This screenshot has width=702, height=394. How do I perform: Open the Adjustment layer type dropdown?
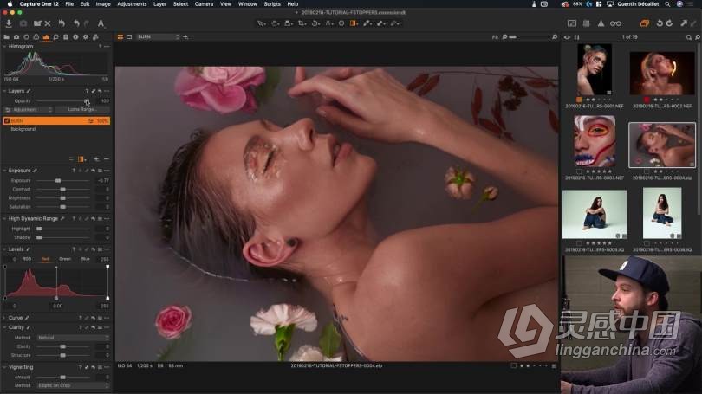click(28, 110)
